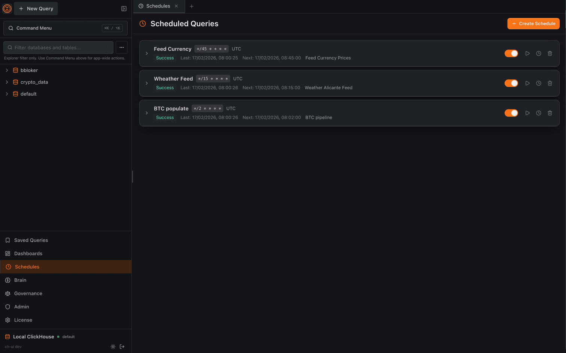Expand the crypto_data database tree
This screenshot has width=566, height=353.
coord(6,82)
